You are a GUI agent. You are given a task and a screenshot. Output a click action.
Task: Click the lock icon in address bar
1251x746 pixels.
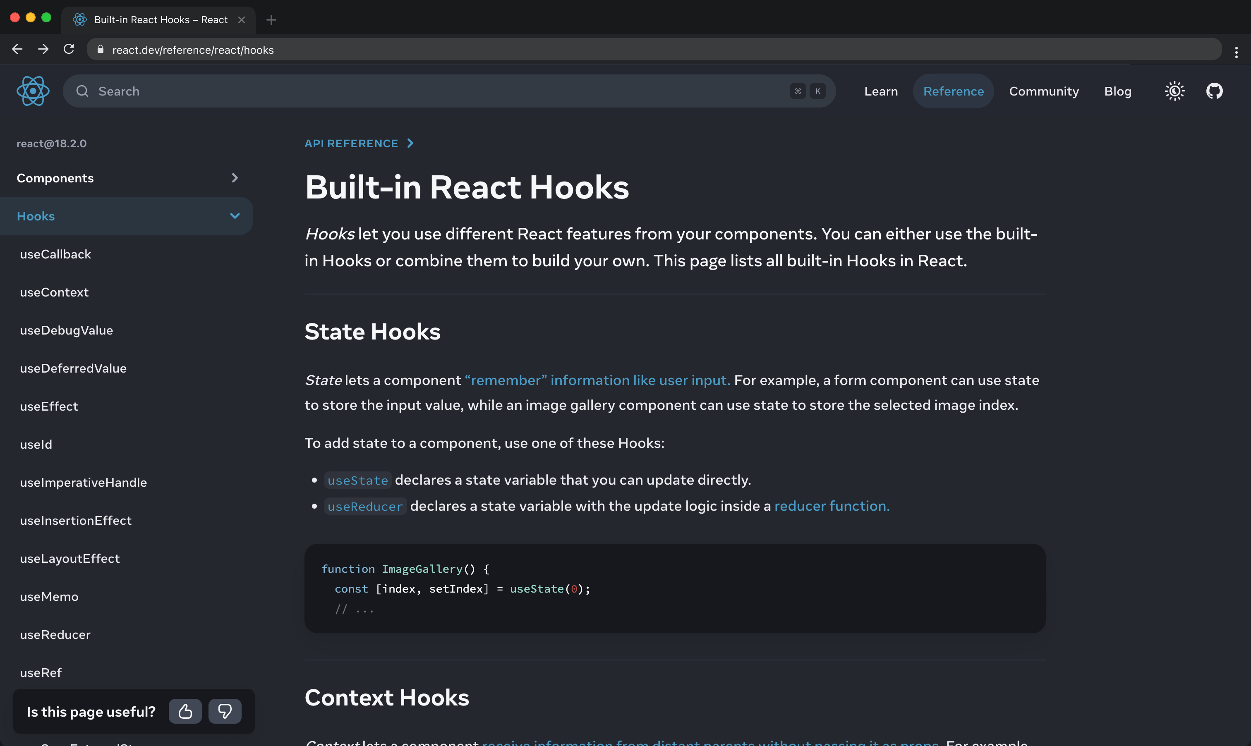(x=100, y=49)
